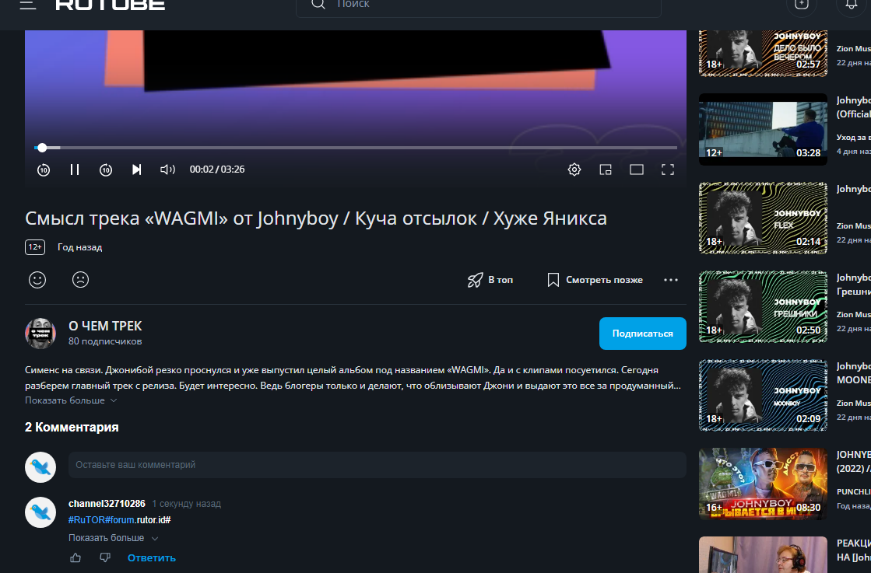Enable picture-in-picture mode
The height and width of the screenshot is (573, 871).
(606, 169)
